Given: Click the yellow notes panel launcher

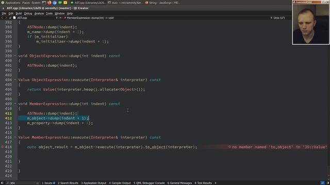Looking at the screenshot, I should 65,3.
